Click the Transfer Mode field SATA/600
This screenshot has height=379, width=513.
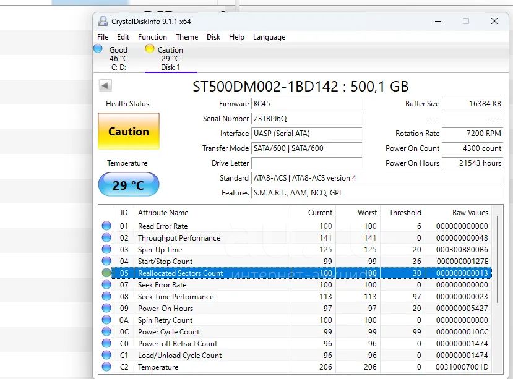[306, 148]
